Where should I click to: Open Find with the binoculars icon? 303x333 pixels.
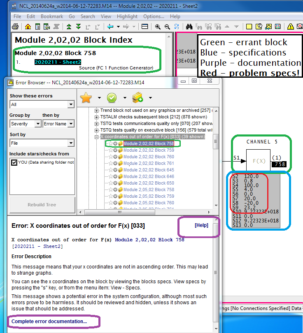point(189,27)
